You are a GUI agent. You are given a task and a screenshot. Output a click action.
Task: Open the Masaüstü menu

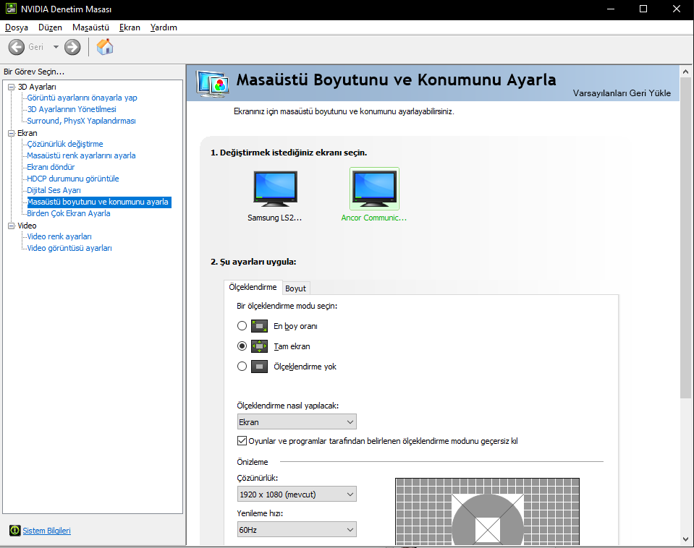(90, 27)
